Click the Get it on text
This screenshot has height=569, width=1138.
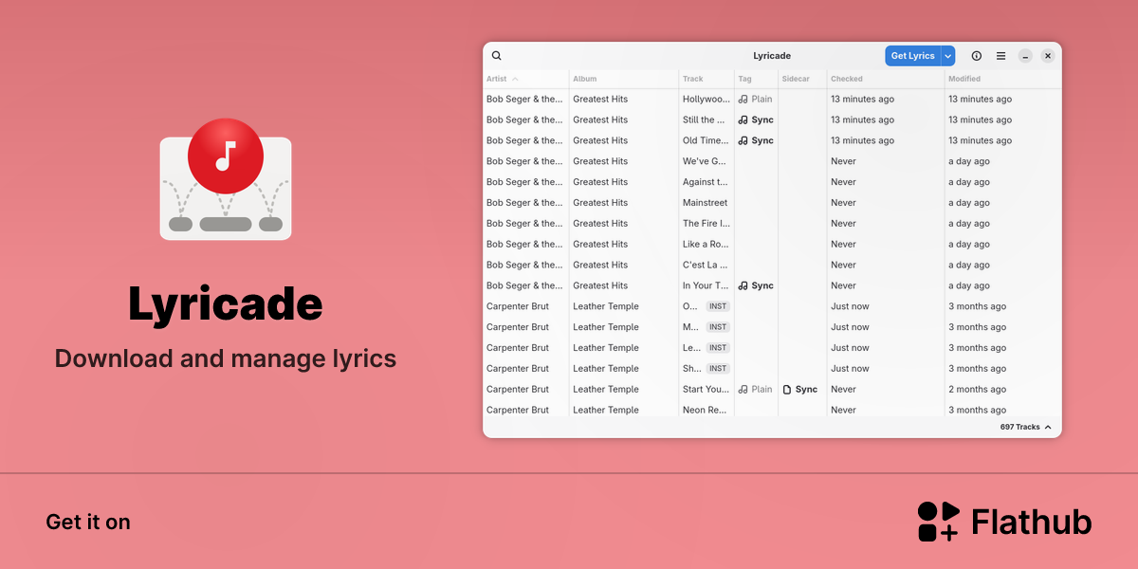[x=88, y=522]
